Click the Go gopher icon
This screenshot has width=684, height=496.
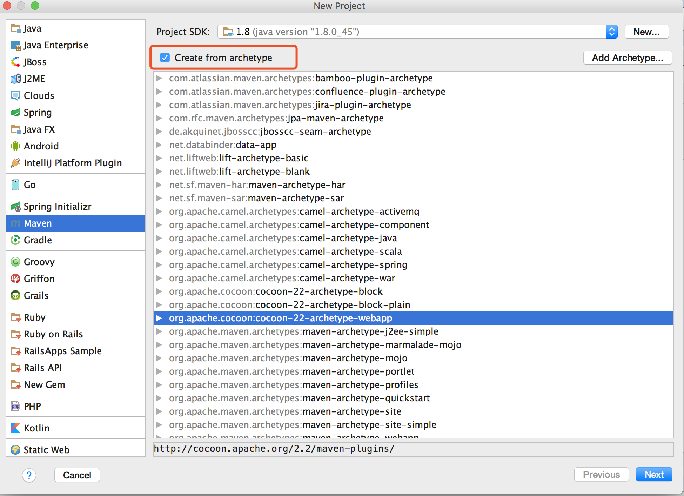(x=15, y=185)
